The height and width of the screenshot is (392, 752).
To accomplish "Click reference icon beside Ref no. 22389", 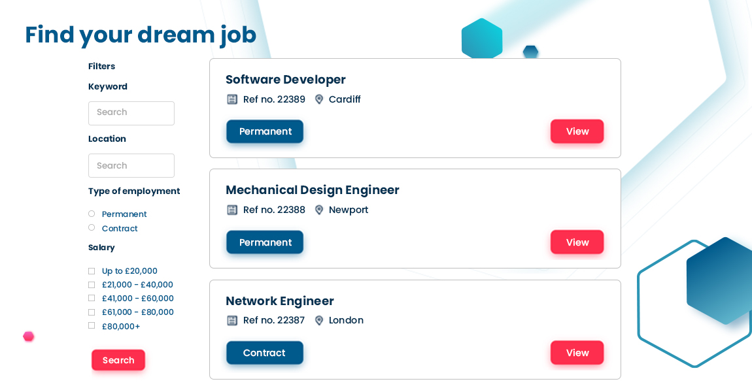I will coord(232,99).
